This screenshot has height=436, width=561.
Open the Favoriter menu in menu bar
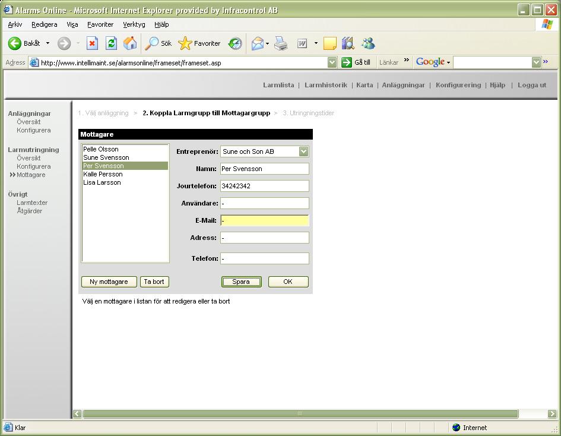(x=100, y=24)
